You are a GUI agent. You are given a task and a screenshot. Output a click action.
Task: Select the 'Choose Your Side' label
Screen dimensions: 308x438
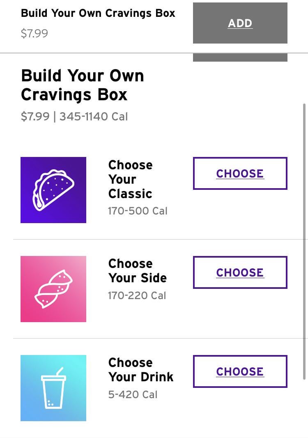[x=137, y=271]
